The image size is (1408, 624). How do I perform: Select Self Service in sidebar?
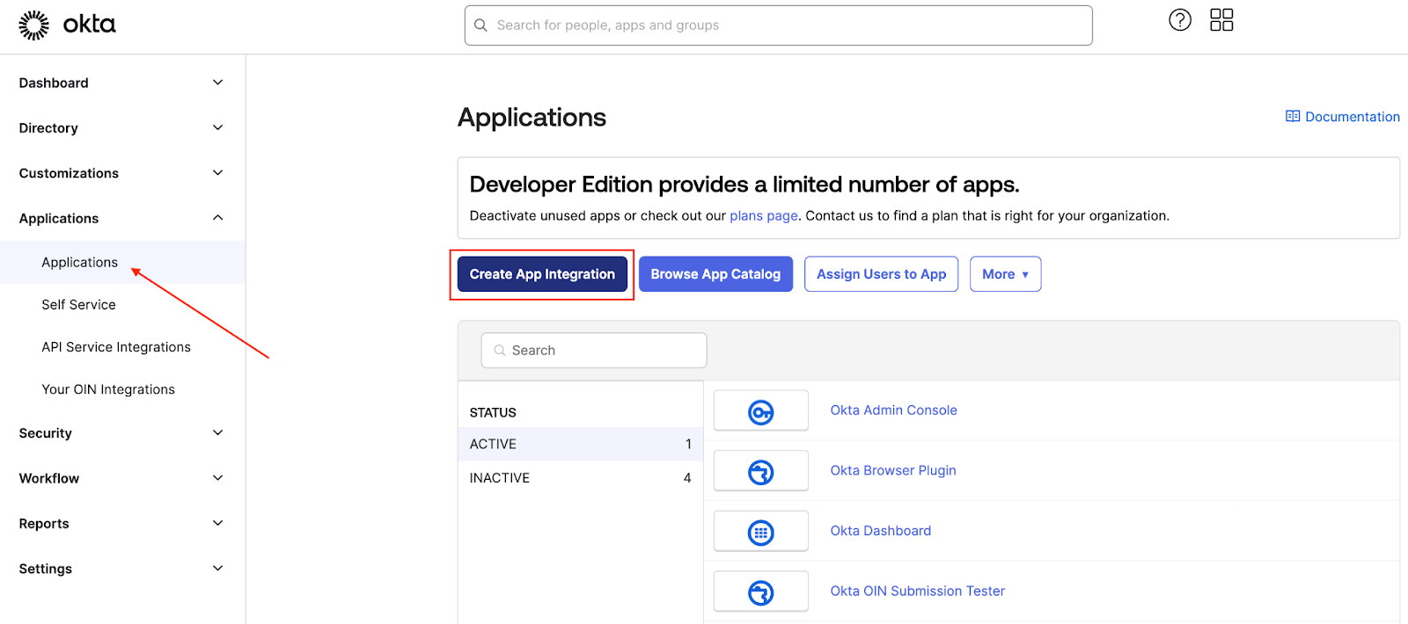[x=78, y=305]
